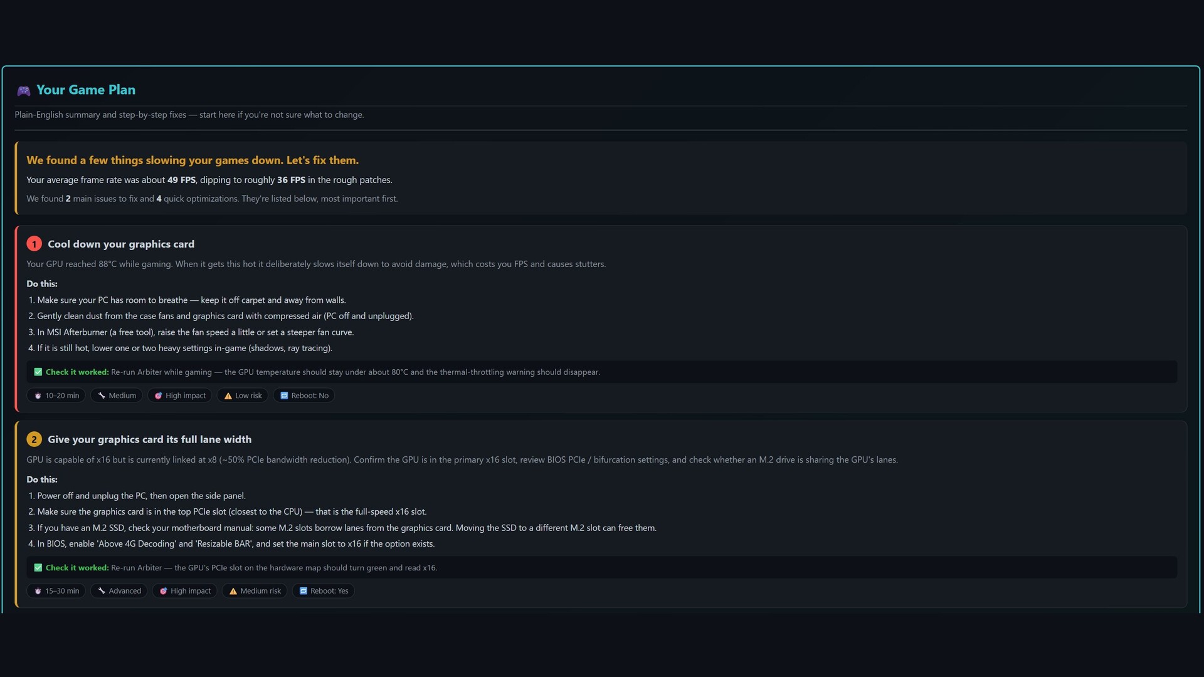The width and height of the screenshot is (1204, 677).
Task: Click the target icon in the first High impact chip
Action: tap(159, 396)
